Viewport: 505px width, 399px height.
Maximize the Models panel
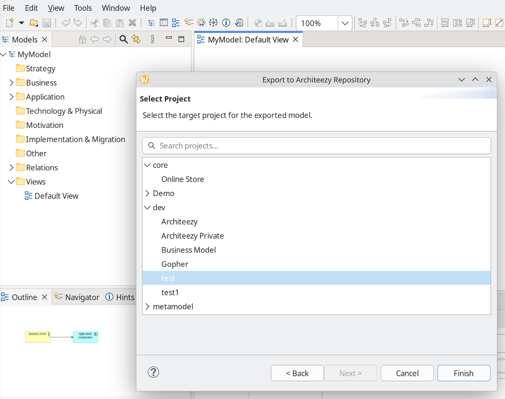181,39
